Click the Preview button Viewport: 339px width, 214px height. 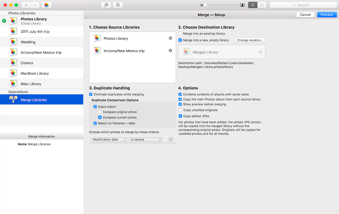pos(327,15)
